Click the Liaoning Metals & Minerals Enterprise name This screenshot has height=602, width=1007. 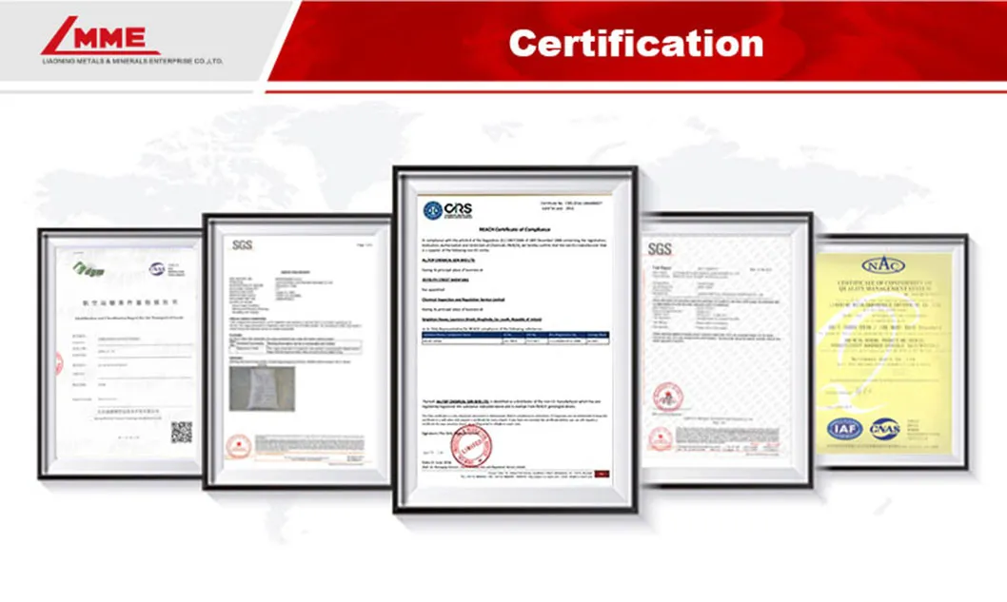pyautogui.click(x=132, y=61)
